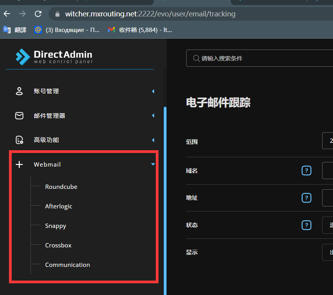The height and width of the screenshot is (295, 333).
Task: Click the magnifier icon in the search bar
Action: pos(196,58)
